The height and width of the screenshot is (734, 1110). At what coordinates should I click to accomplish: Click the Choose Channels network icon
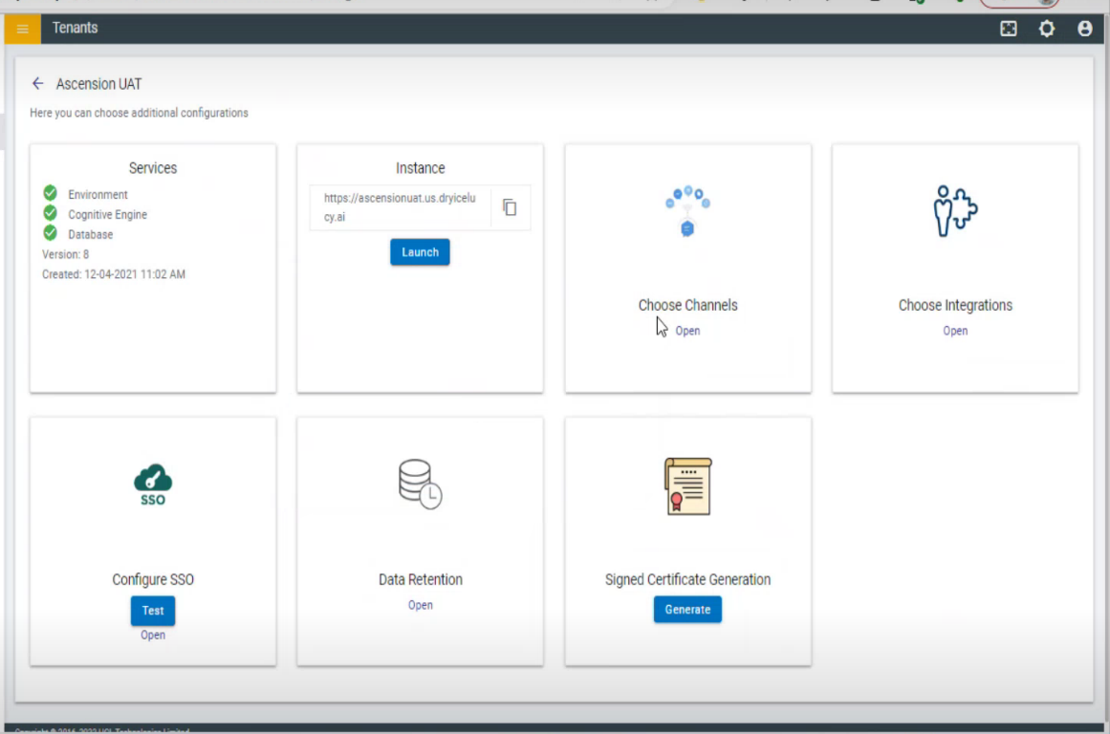point(687,211)
